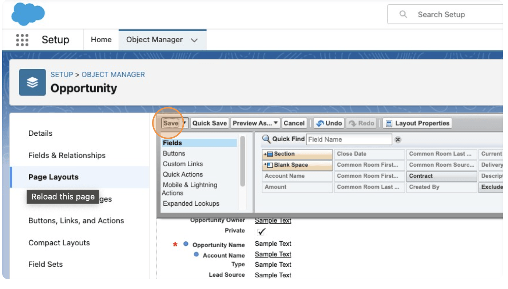508x289 pixels.
Task: Click the Amount palette field
Action: 297,187
